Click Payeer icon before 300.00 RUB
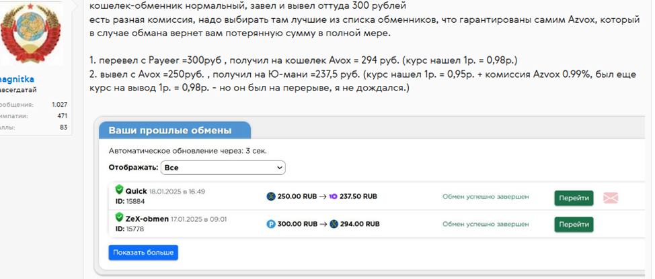Screen dimensions: 655x279 tap(271, 224)
